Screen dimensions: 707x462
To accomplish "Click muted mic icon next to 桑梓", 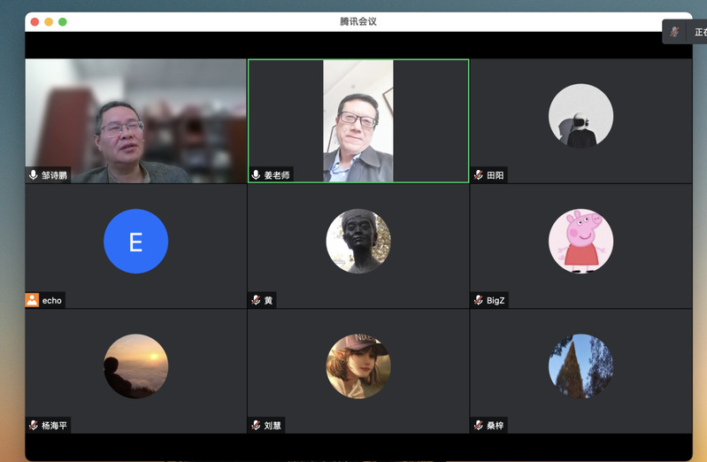I will point(479,426).
